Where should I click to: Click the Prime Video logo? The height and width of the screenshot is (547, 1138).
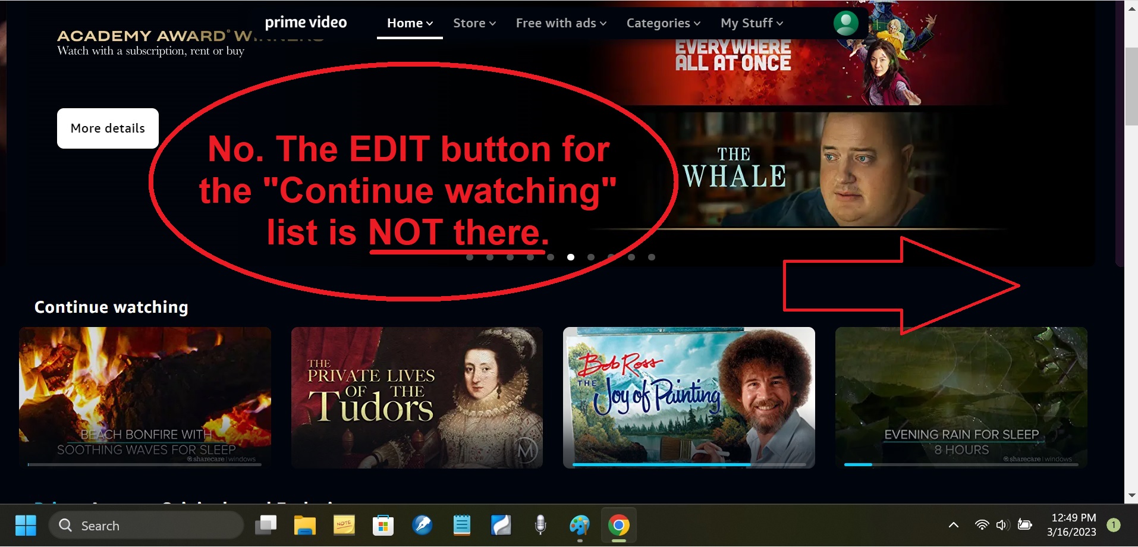(306, 23)
